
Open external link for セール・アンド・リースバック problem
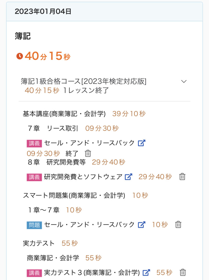[141, 224]
